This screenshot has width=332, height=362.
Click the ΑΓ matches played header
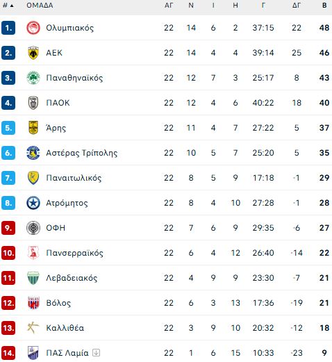click(169, 6)
